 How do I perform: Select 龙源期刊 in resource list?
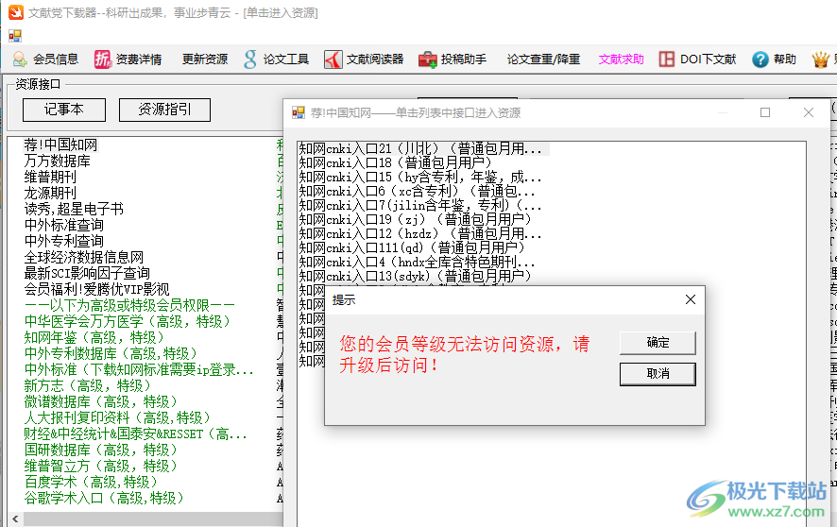(50, 193)
